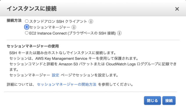The image size is (186, 110).
Task: Click the 接続 button to connect
Action: click(169, 100)
